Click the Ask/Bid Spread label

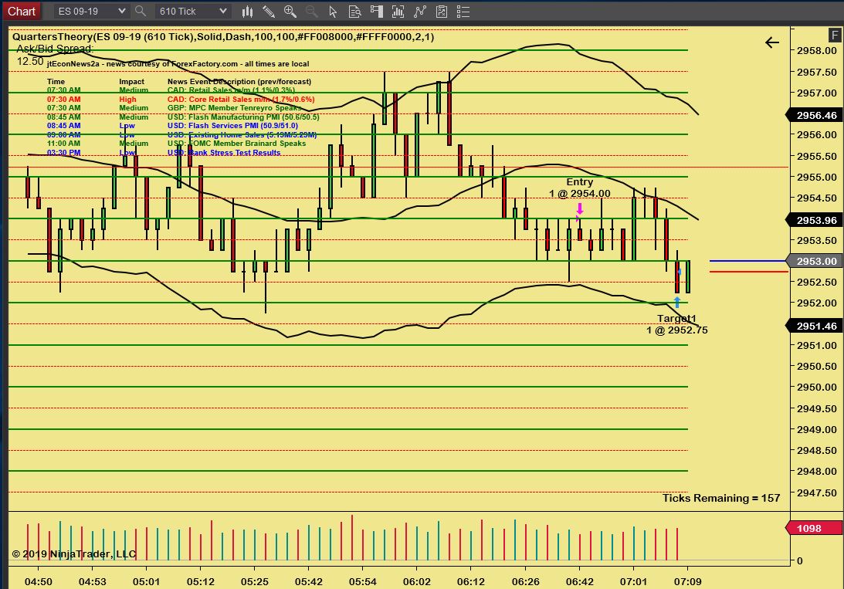[55, 49]
